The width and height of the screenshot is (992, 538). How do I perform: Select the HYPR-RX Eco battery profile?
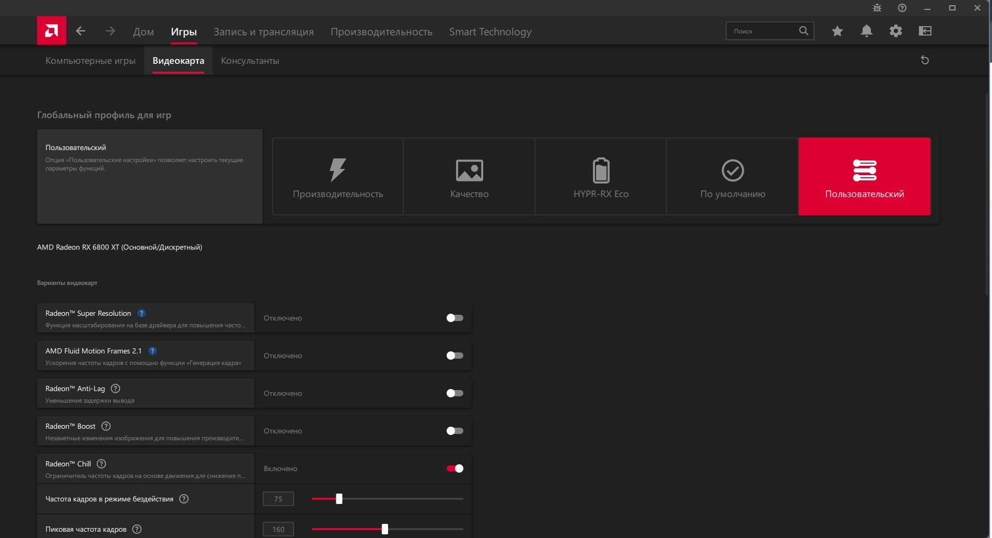tap(601, 177)
